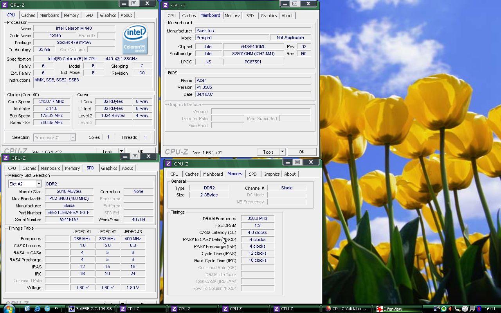Viewport: 501px width, 313px height.
Task: Click the Manufacturer field Acer, Inc.
Action: tap(252, 31)
